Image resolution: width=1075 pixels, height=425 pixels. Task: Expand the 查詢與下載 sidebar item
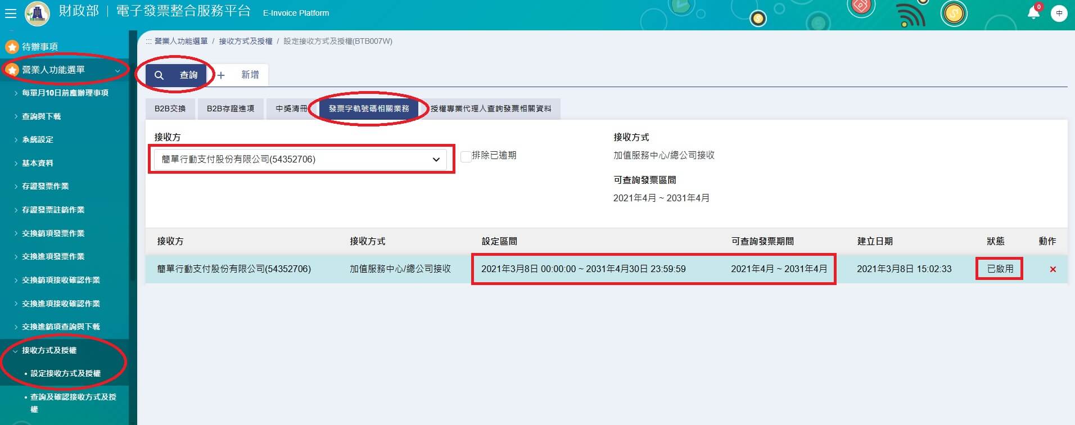click(x=41, y=116)
